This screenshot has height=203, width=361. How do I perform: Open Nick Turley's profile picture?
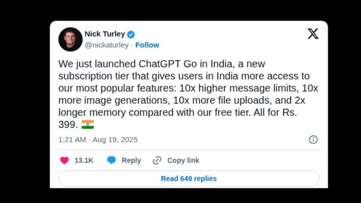tap(71, 39)
